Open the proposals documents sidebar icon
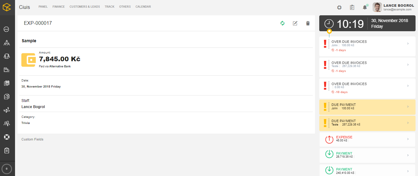Screen dimensions: 418x176 [6, 96]
